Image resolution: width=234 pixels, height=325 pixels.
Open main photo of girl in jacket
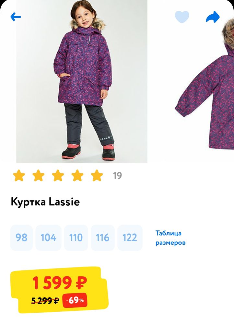[82, 81]
